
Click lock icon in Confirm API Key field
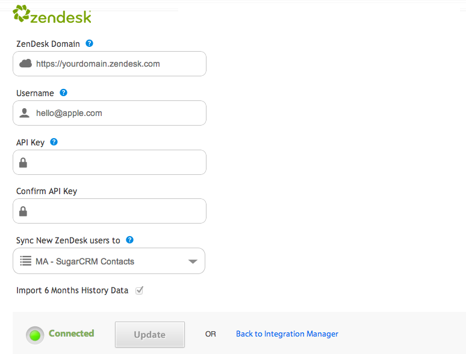pos(23,212)
